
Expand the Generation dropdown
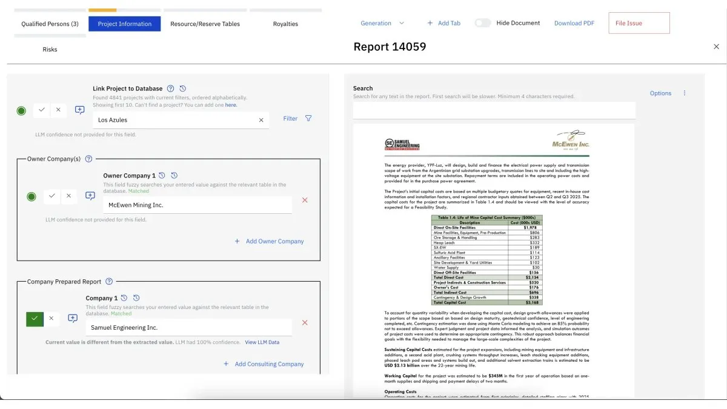(x=382, y=23)
